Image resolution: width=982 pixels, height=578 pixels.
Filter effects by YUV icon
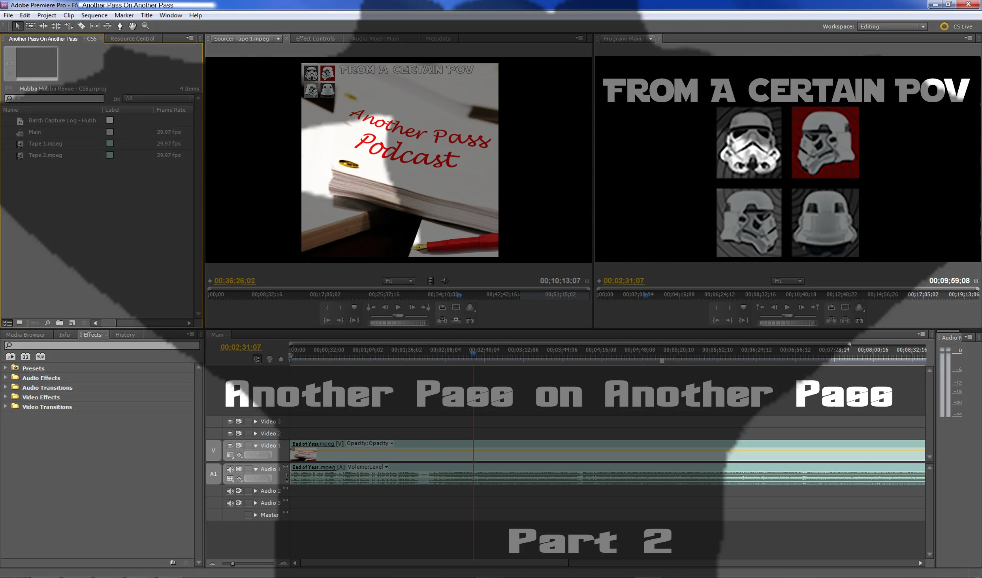(40, 357)
